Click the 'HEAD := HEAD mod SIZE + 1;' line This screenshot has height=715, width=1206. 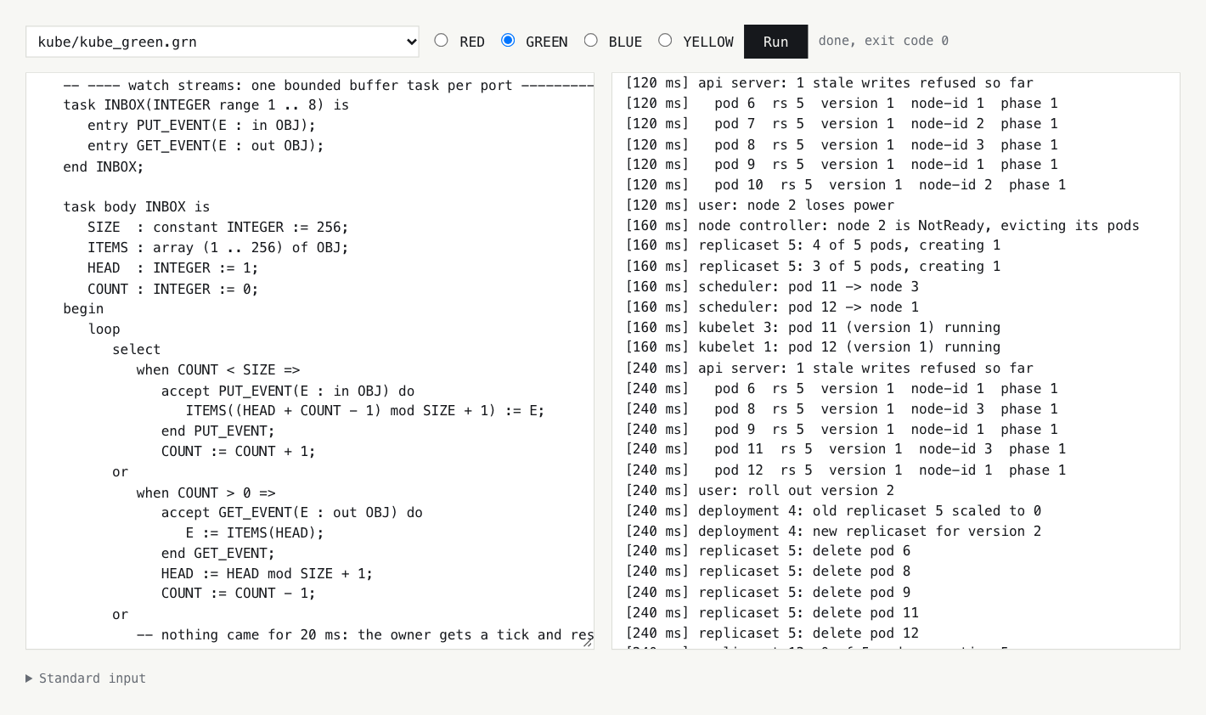pos(268,574)
